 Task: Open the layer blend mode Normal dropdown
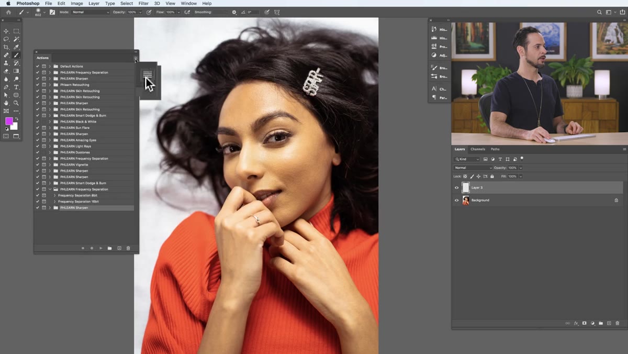point(473,168)
